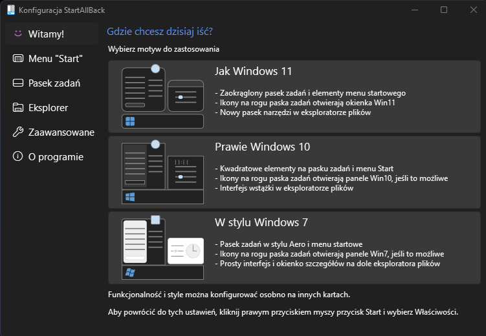486x336 pixels.
Task: Click the line Prosty interfejs i okienko szczegółów
Action: [327, 264]
